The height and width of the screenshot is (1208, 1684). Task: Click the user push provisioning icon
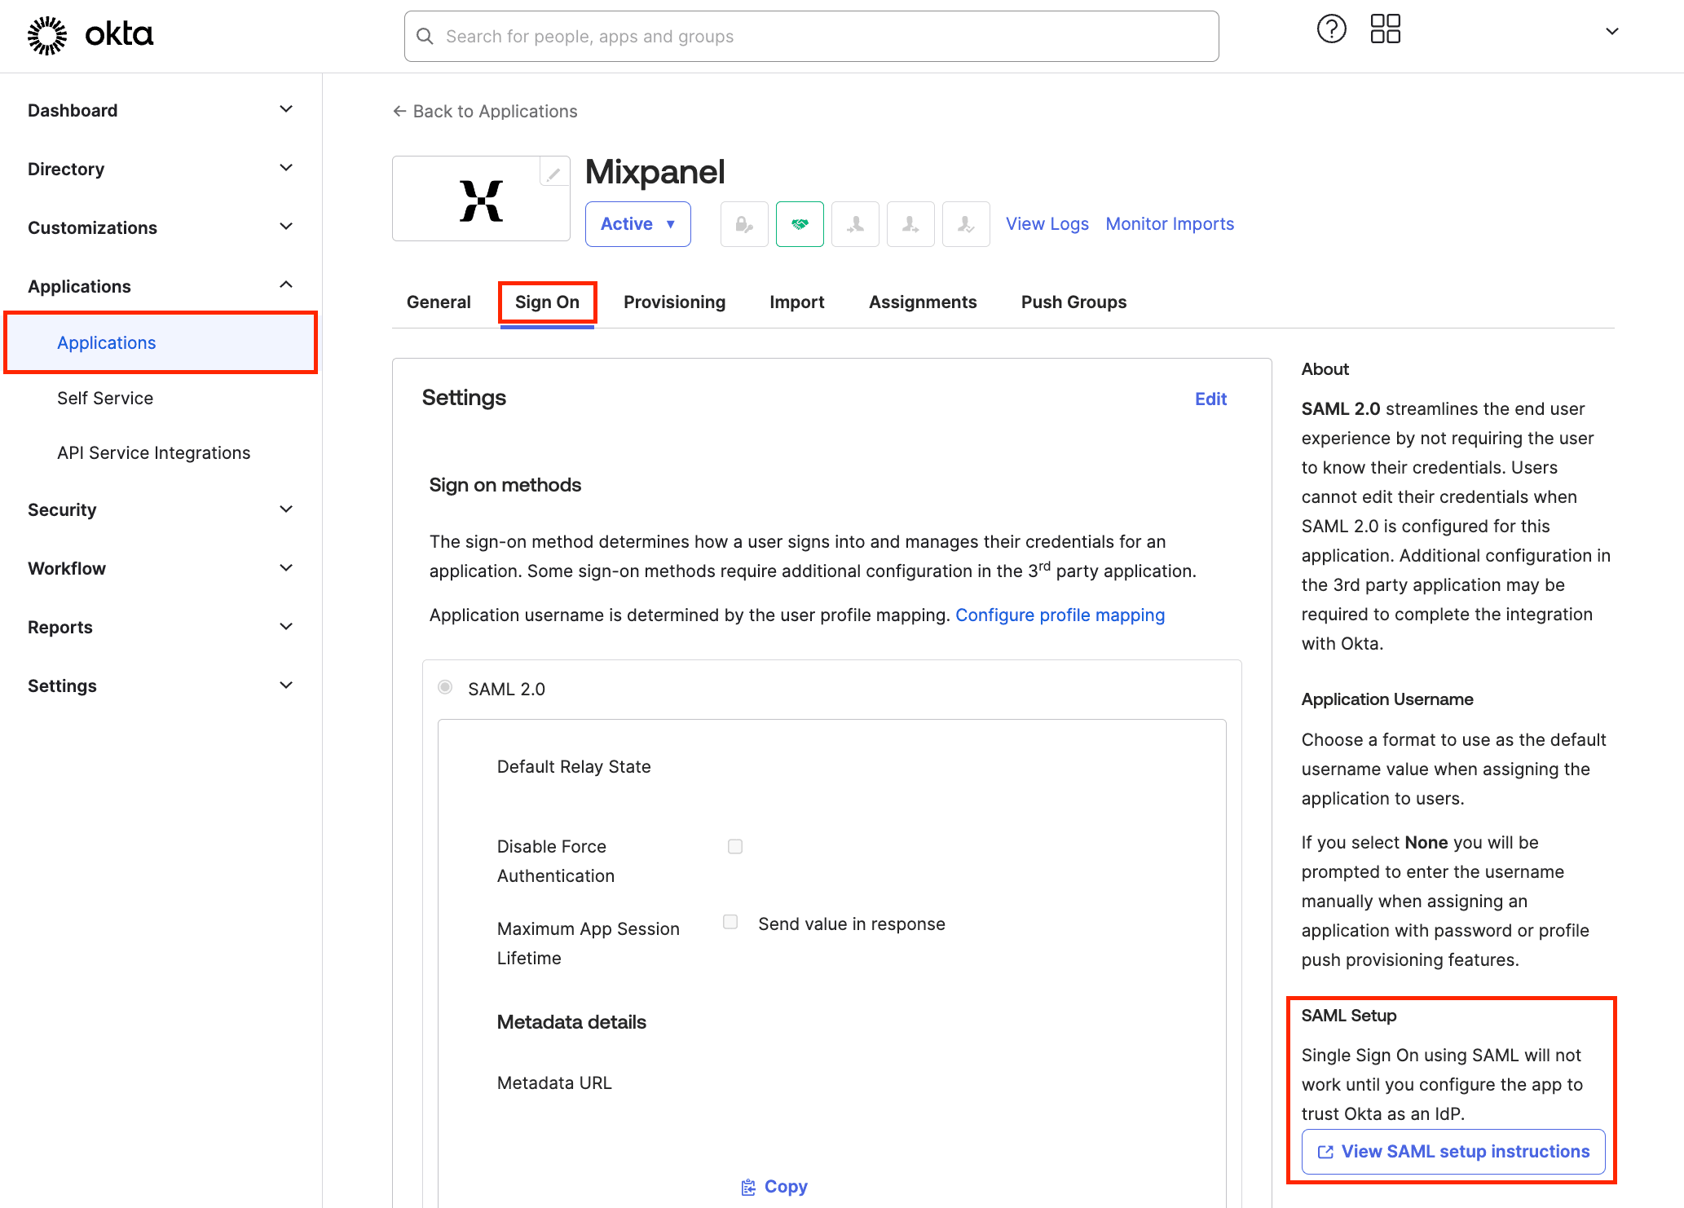(x=910, y=223)
